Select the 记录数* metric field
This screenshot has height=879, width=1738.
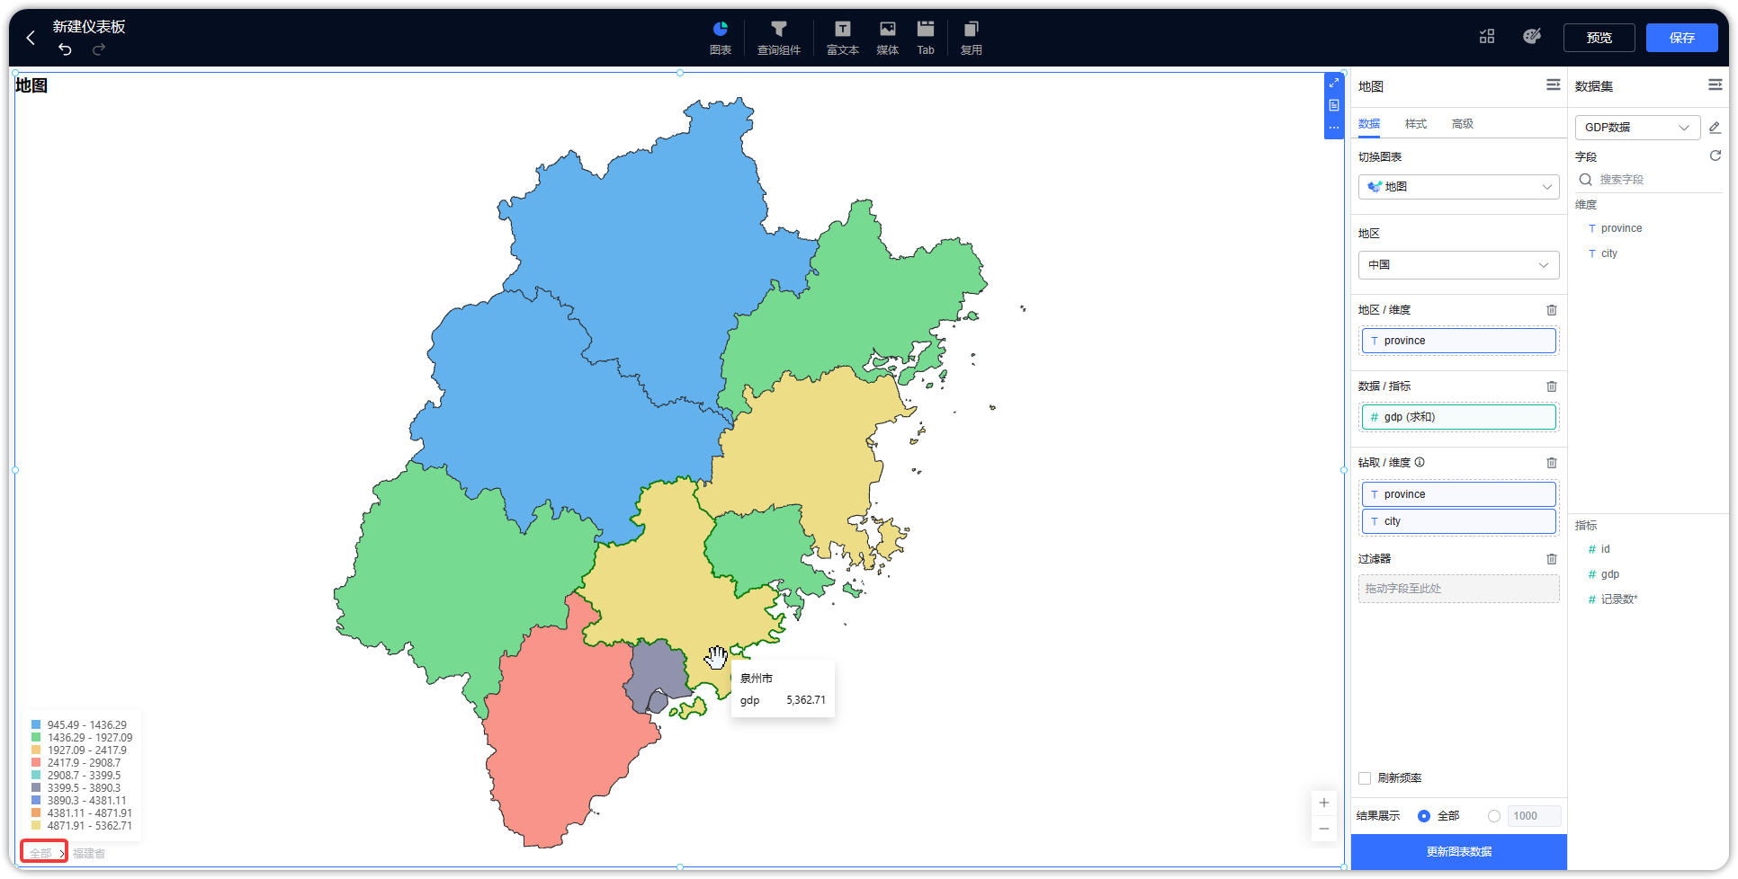[1618, 599]
